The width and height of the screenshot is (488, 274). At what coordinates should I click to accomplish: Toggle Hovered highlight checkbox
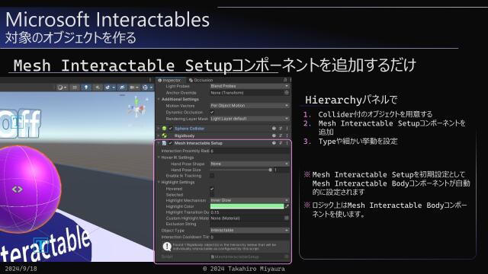[212, 189]
